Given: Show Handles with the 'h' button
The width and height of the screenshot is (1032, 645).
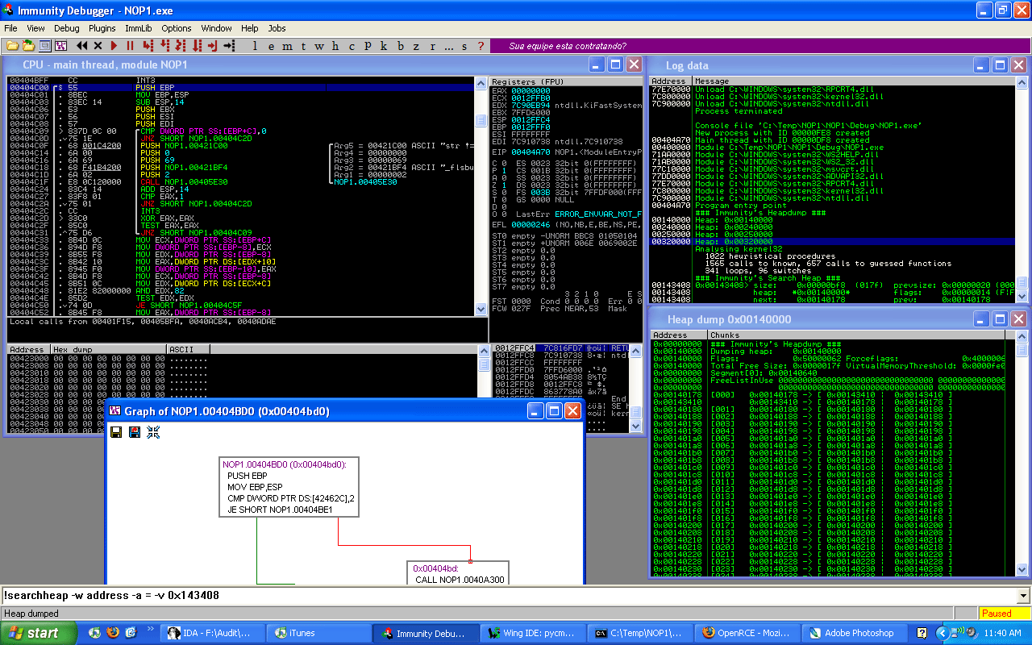Looking at the screenshot, I should (335, 46).
